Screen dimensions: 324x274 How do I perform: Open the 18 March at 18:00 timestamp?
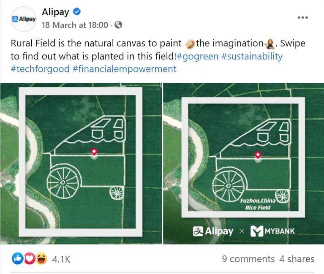coord(75,25)
